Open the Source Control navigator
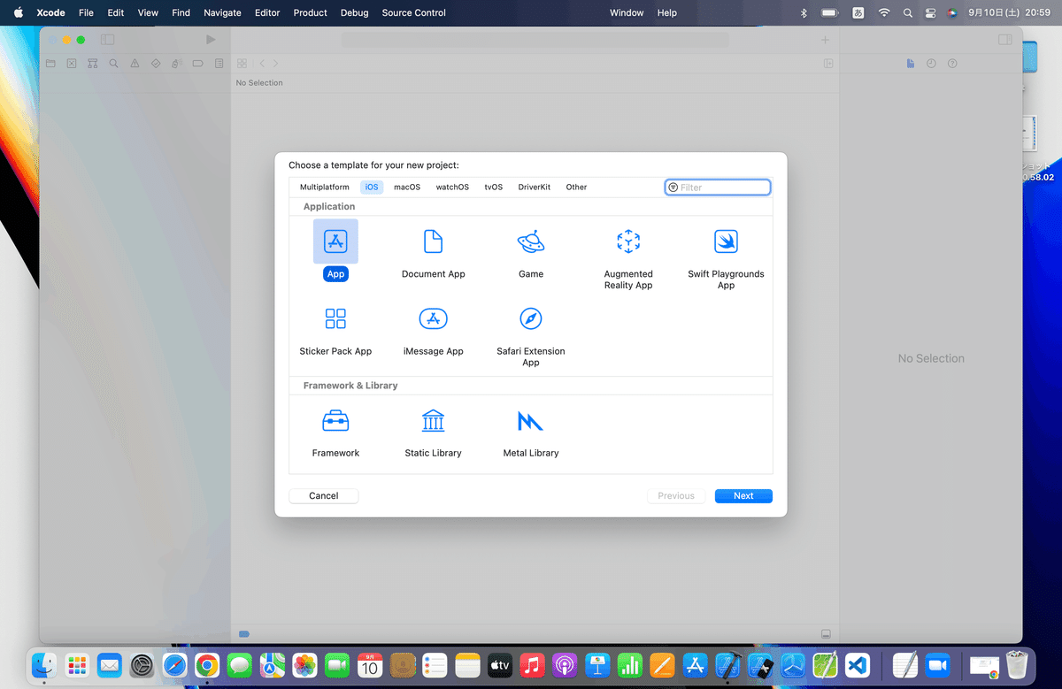 pos(72,64)
